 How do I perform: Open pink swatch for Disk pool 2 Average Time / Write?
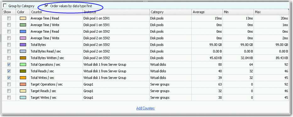click(23, 38)
